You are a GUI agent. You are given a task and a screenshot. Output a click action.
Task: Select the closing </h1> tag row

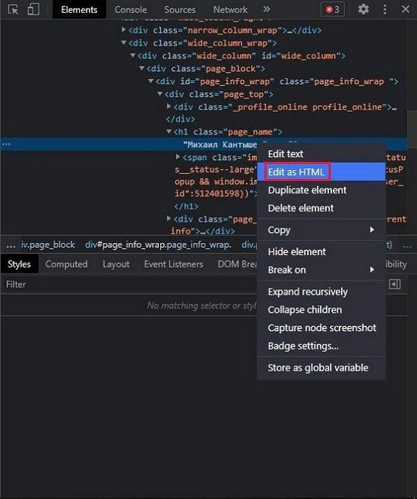(x=186, y=206)
